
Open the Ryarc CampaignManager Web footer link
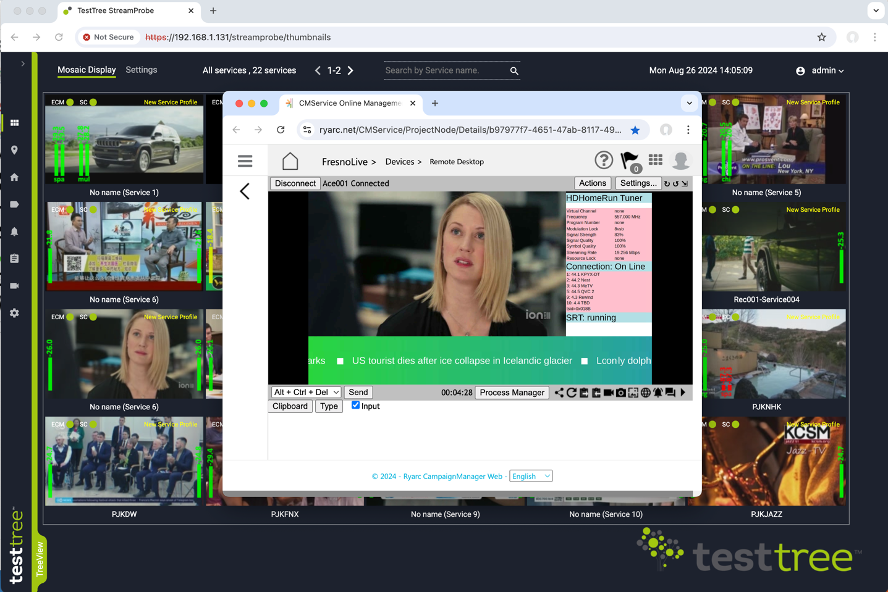(452, 476)
